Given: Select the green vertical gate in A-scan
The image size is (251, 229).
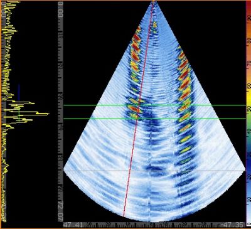Looking at the screenshot, I should click(x=19, y=115).
